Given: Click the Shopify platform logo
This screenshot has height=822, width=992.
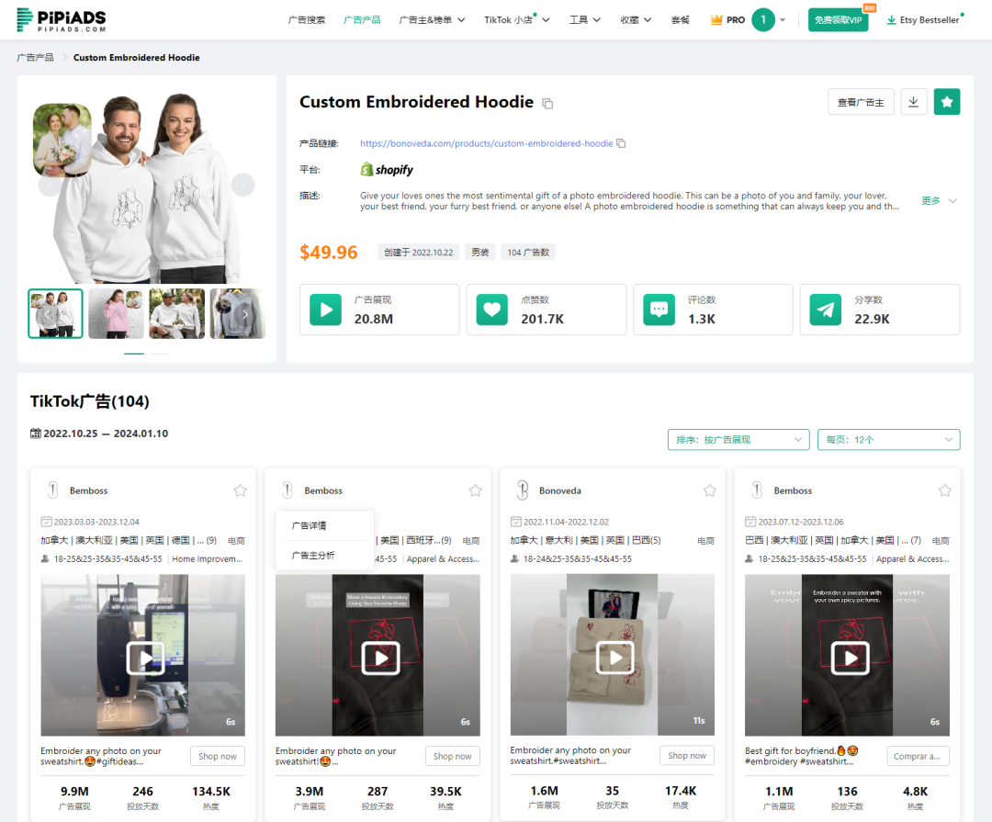Looking at the screenshot, I should click(387, 170).
